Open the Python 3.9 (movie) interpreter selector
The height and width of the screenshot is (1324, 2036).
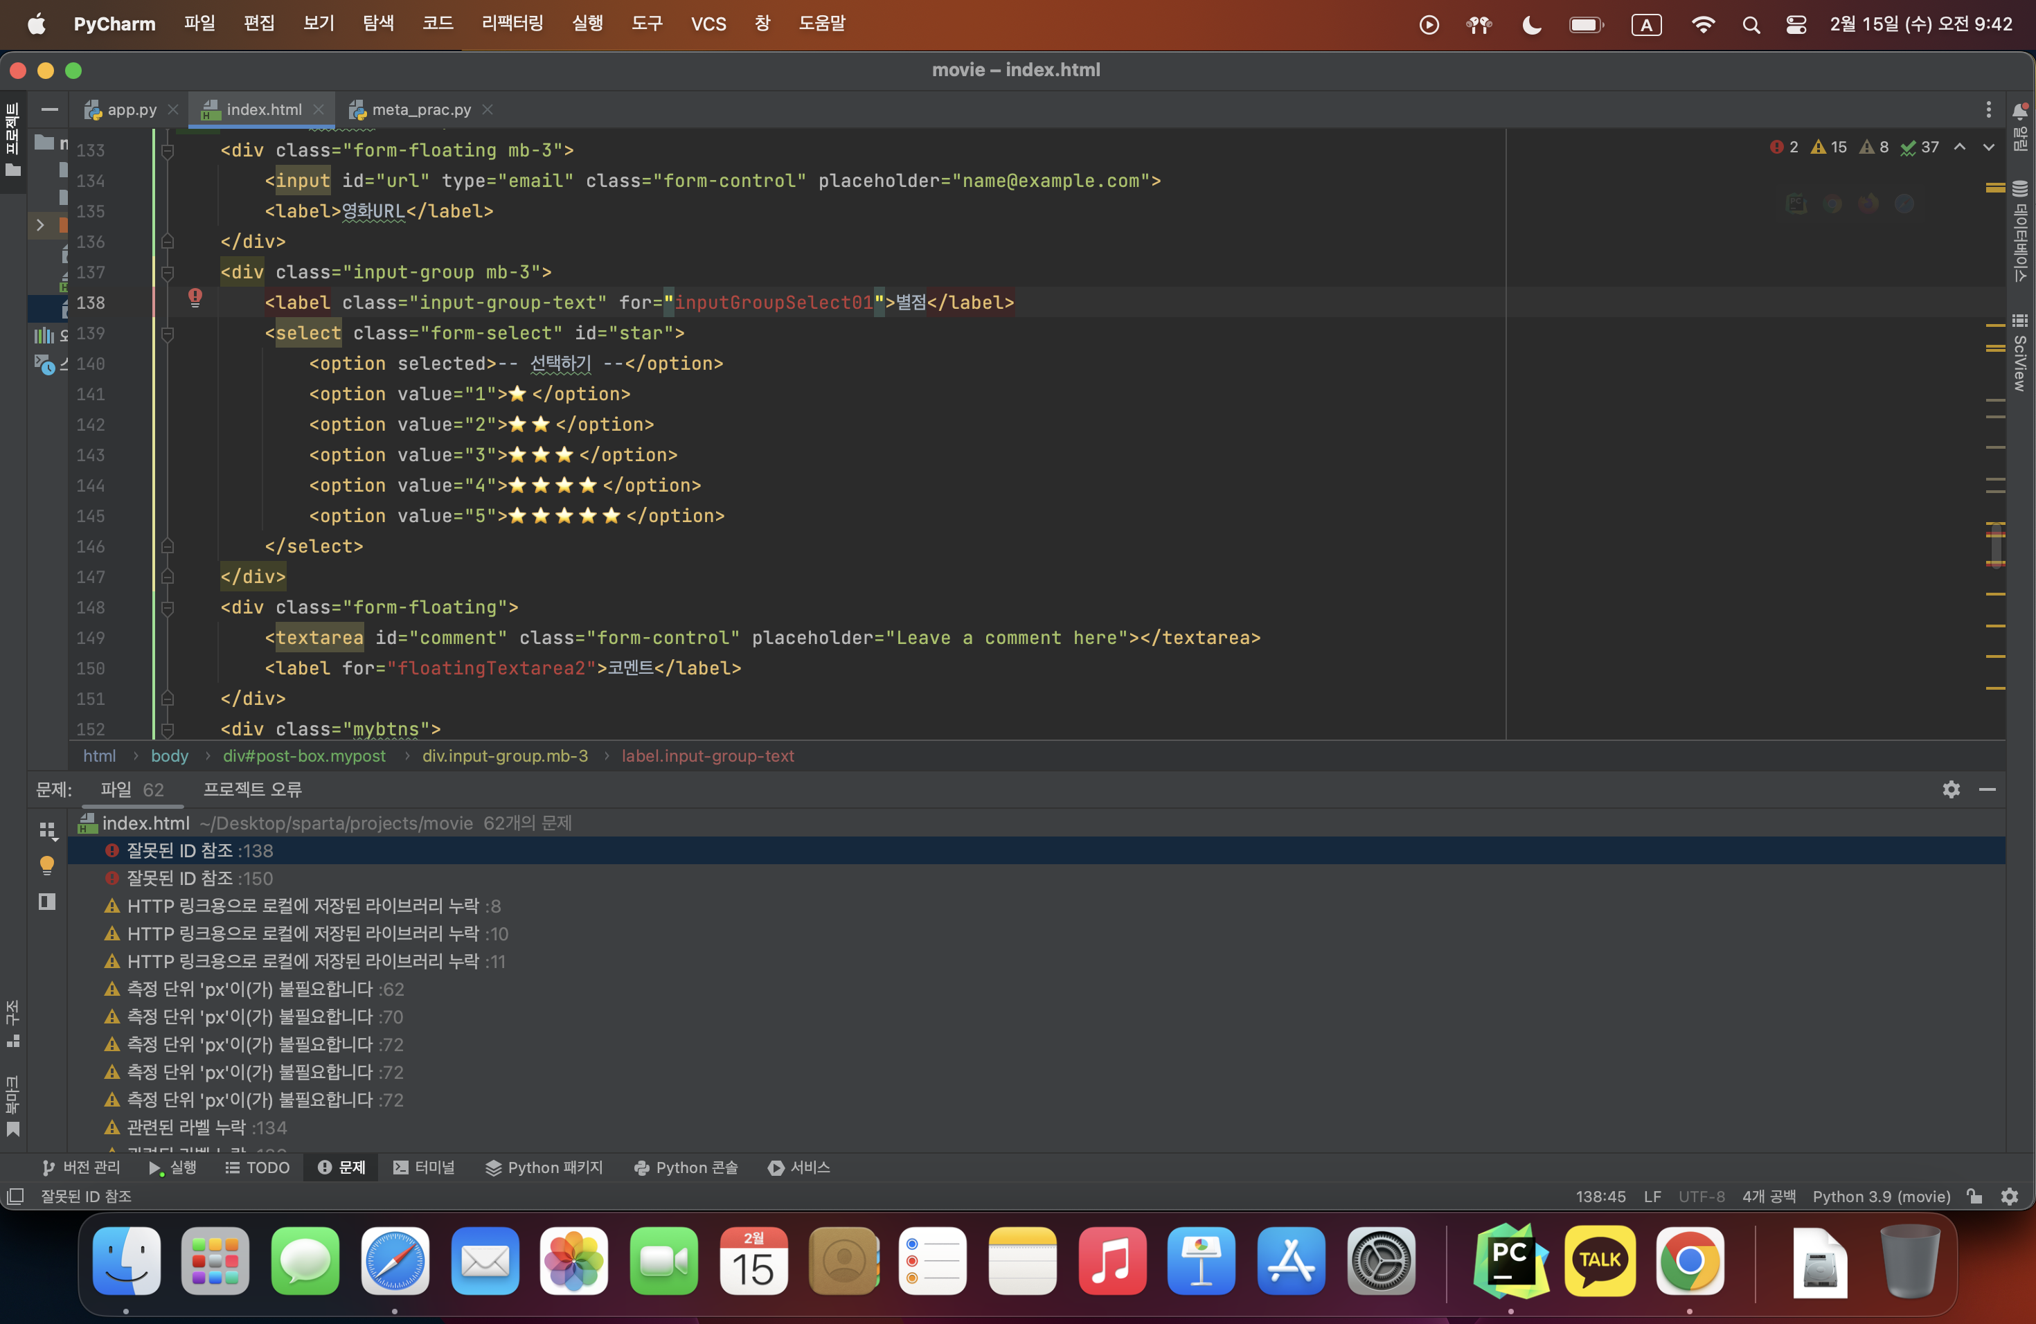click(x=1881, y=1197)
